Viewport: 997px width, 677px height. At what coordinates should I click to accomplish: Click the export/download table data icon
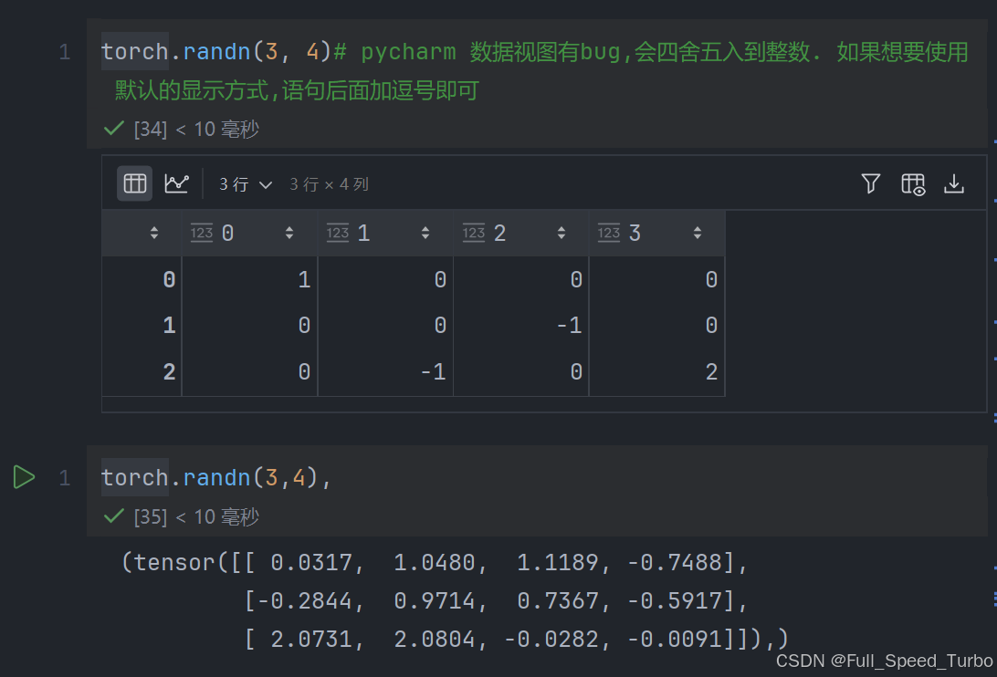tap(954, 183)
